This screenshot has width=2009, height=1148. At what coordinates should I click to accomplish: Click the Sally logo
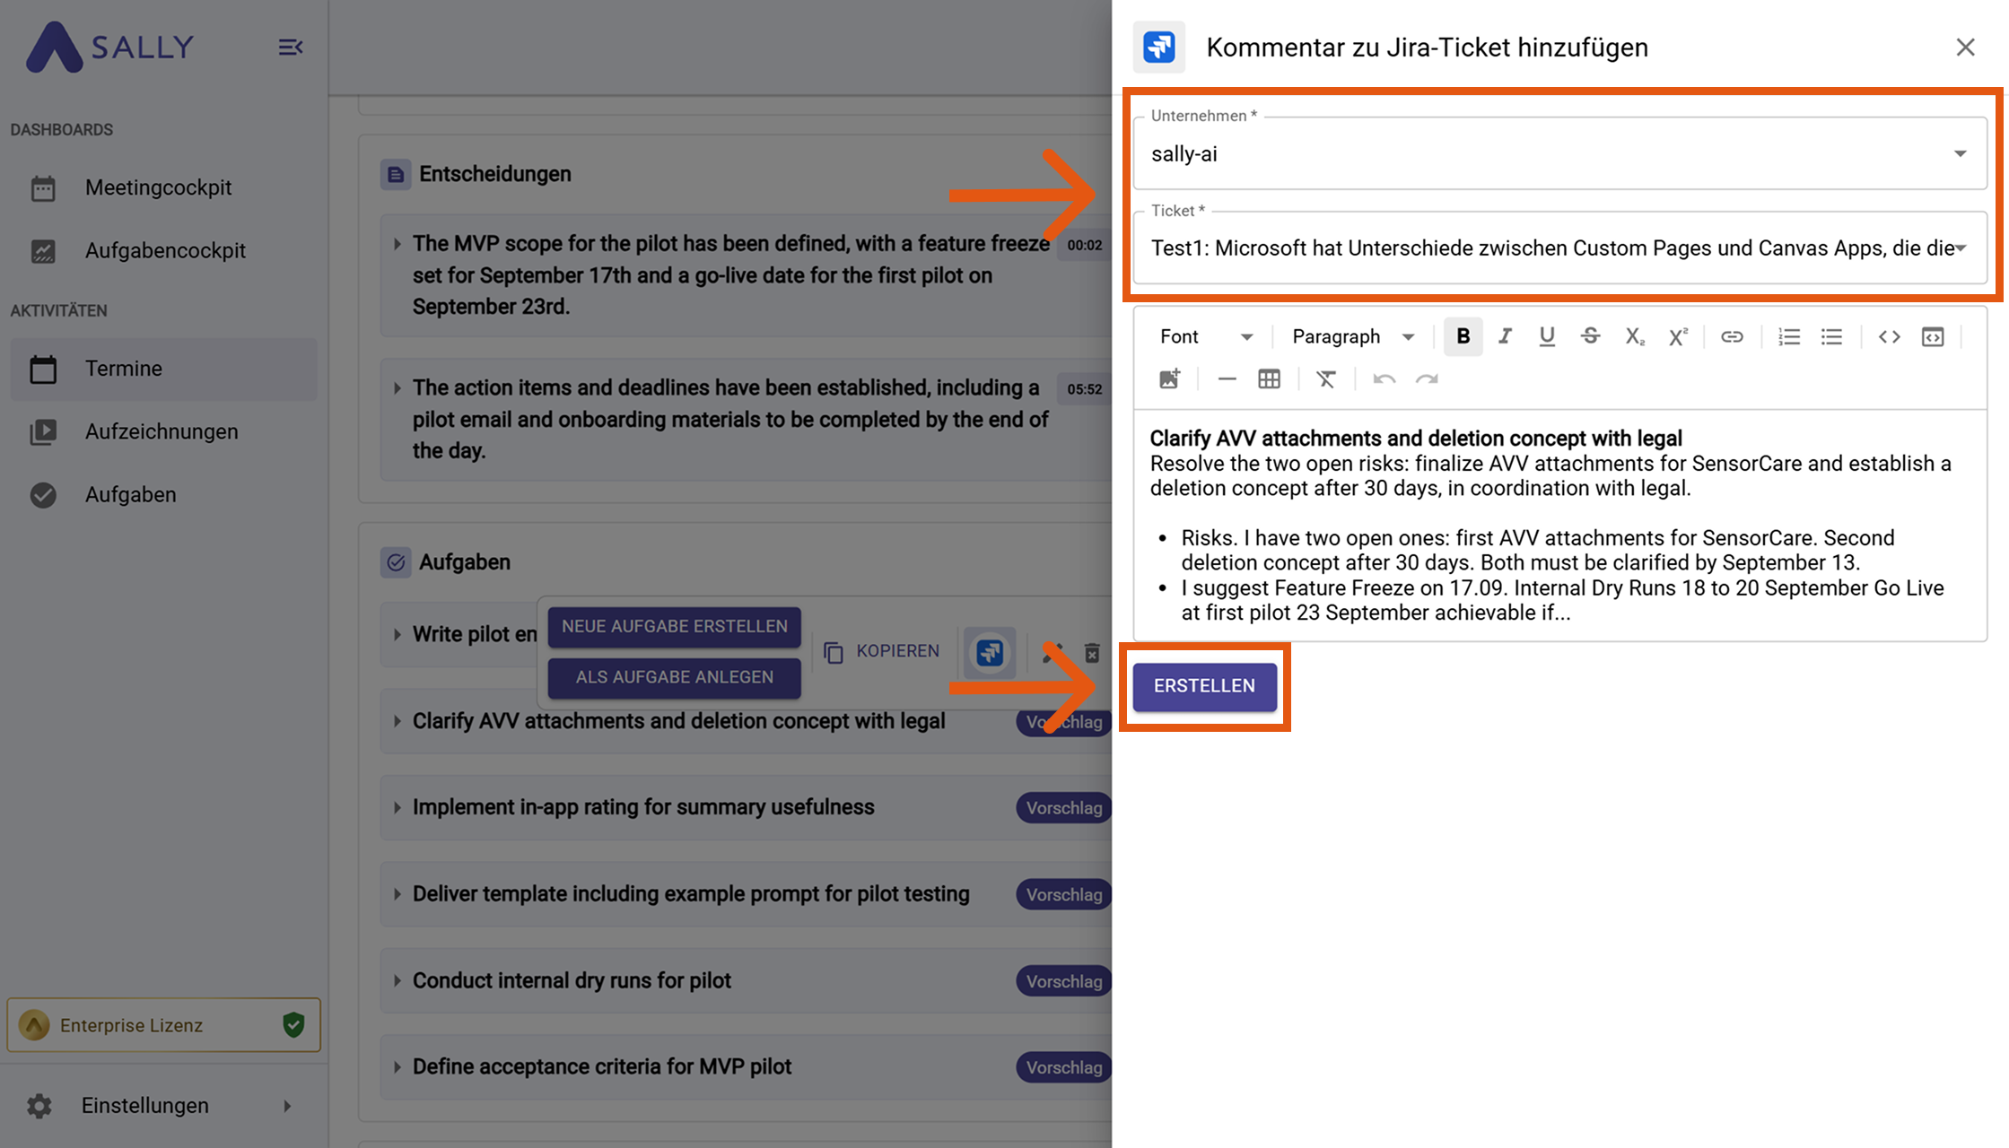pyautogui.click(x=110, y=47)
